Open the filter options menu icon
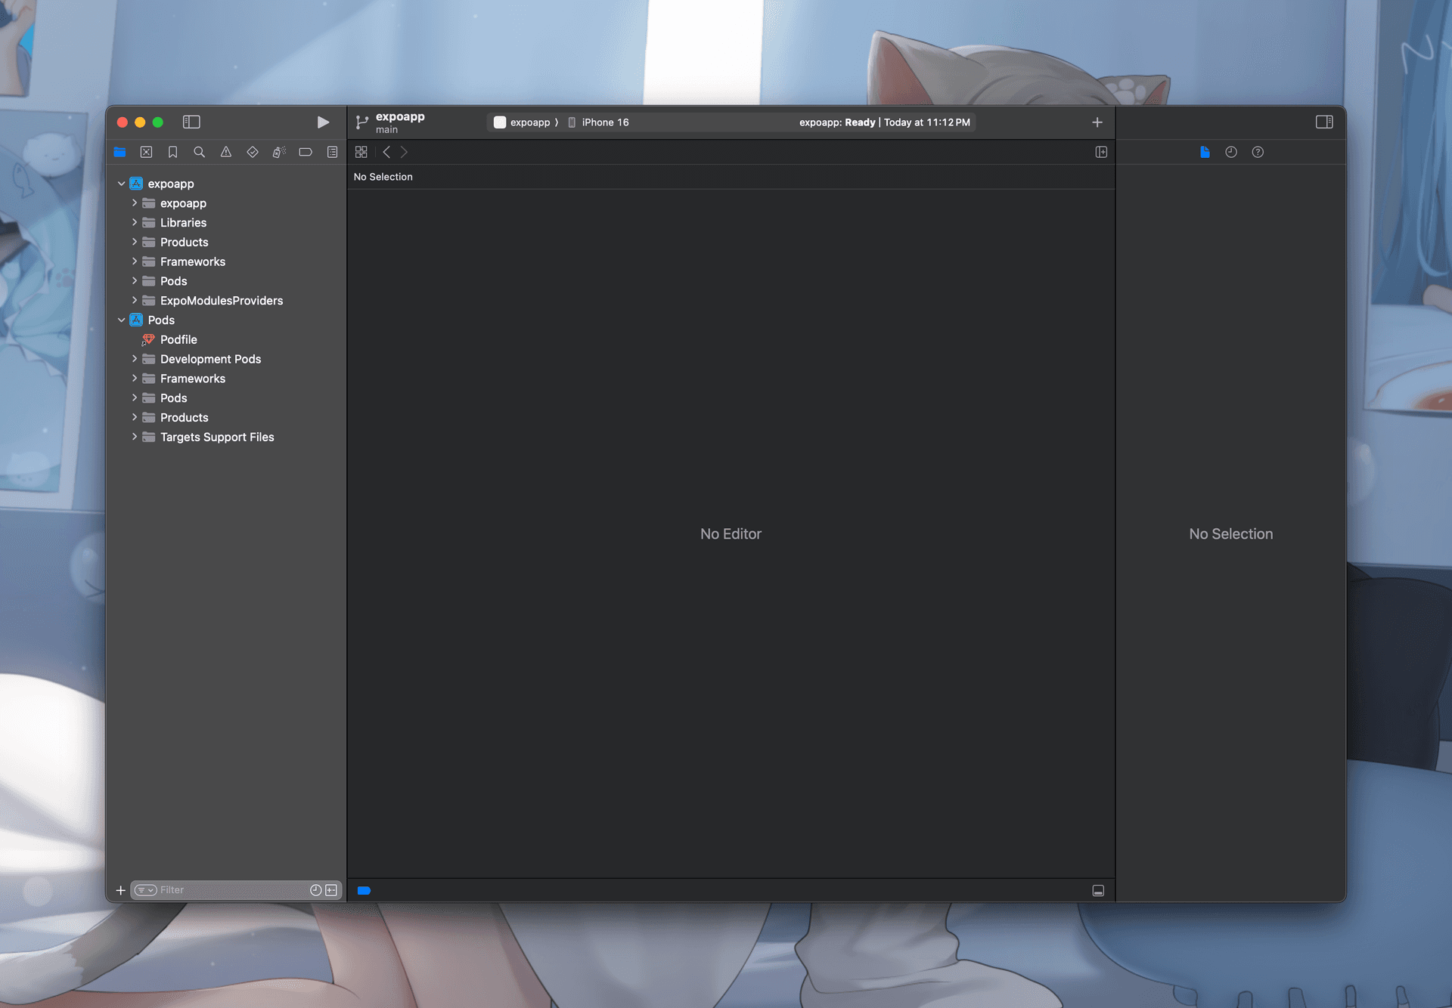This screenshot has width=1452, height=1008. [145, 890]
